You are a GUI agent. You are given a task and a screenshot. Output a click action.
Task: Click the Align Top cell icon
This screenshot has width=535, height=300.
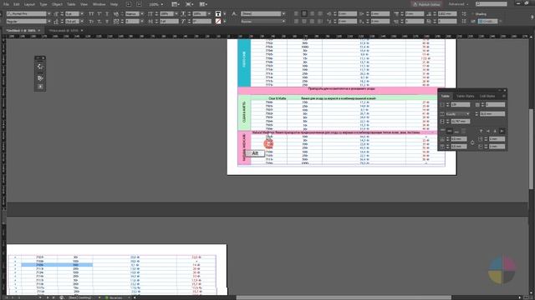click(x=442, y=131)
